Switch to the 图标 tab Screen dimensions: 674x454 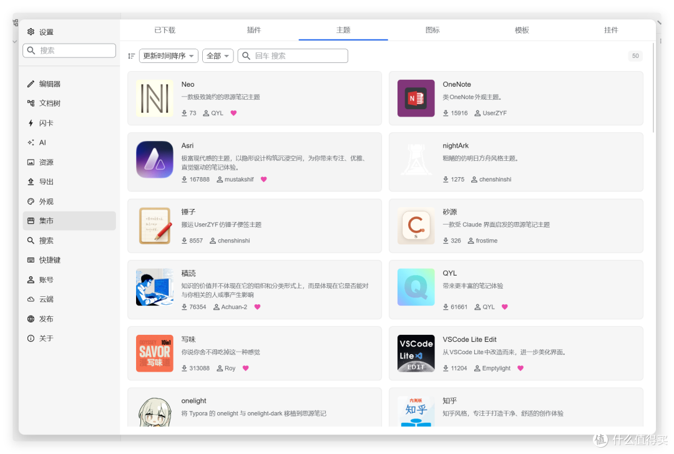click(432, 30)
